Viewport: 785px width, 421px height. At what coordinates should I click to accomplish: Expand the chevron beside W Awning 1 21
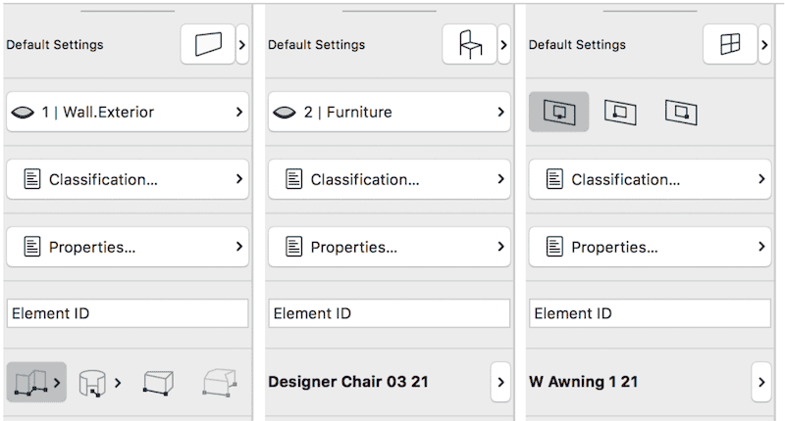tap(760, 382)
